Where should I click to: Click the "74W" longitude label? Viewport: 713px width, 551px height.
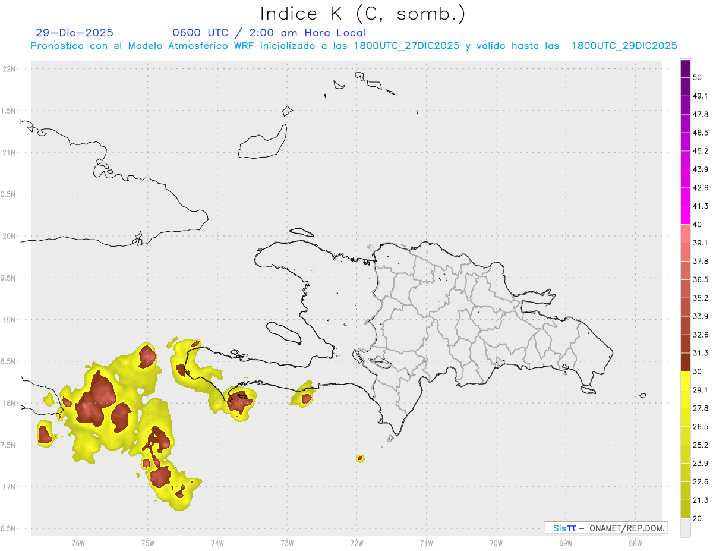tap(217, 543)
